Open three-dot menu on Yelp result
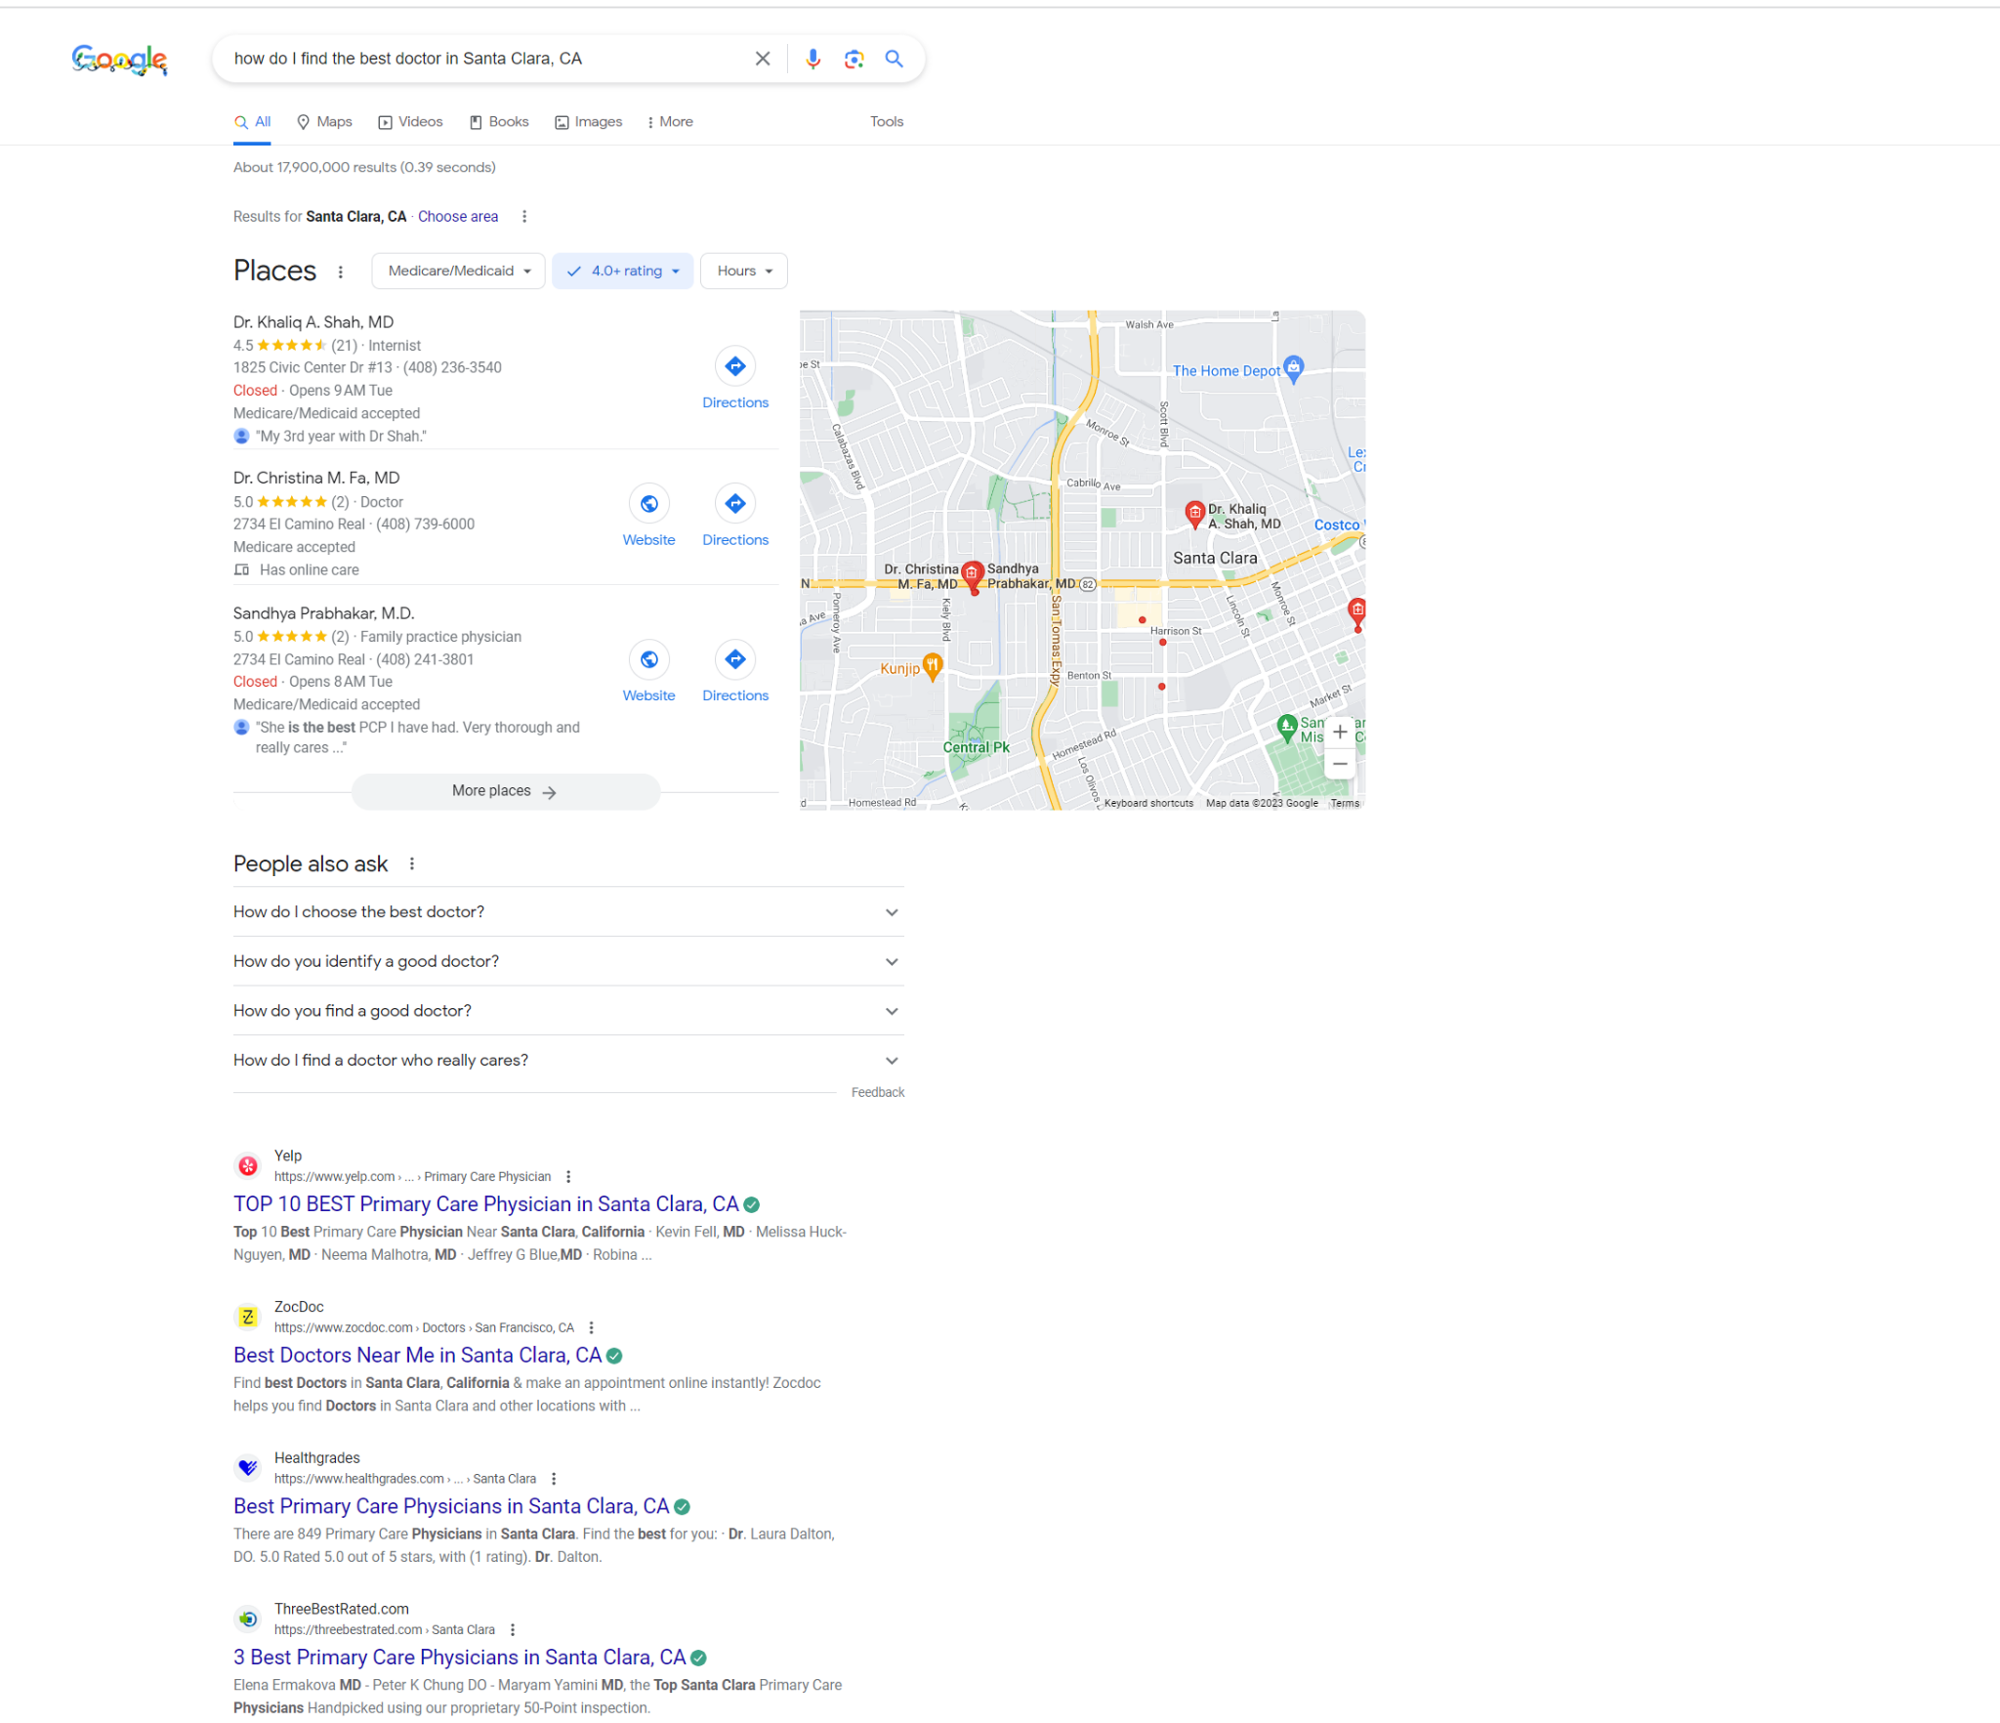 (568, 1176)
